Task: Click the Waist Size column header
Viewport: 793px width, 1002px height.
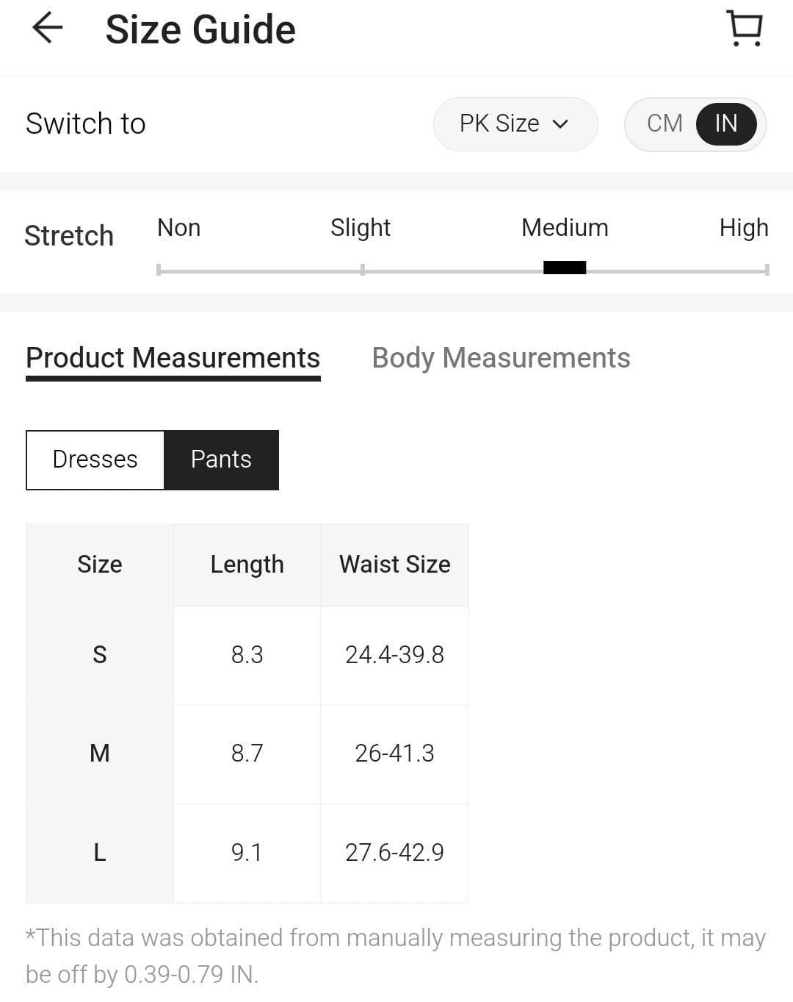Action: point(394,565)
